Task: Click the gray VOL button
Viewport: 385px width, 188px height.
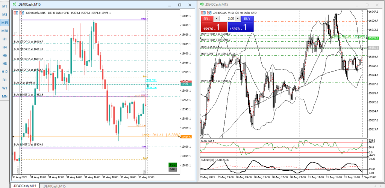Action: click(x=173, y=169)
